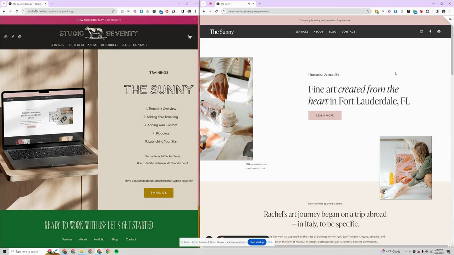Hide the Loom sharing notification
Screen dimensions: 454x255
tap(271, 242)
